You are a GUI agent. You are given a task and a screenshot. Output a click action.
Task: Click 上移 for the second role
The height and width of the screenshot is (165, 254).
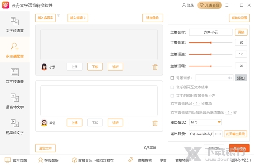[x=75, y=123]
